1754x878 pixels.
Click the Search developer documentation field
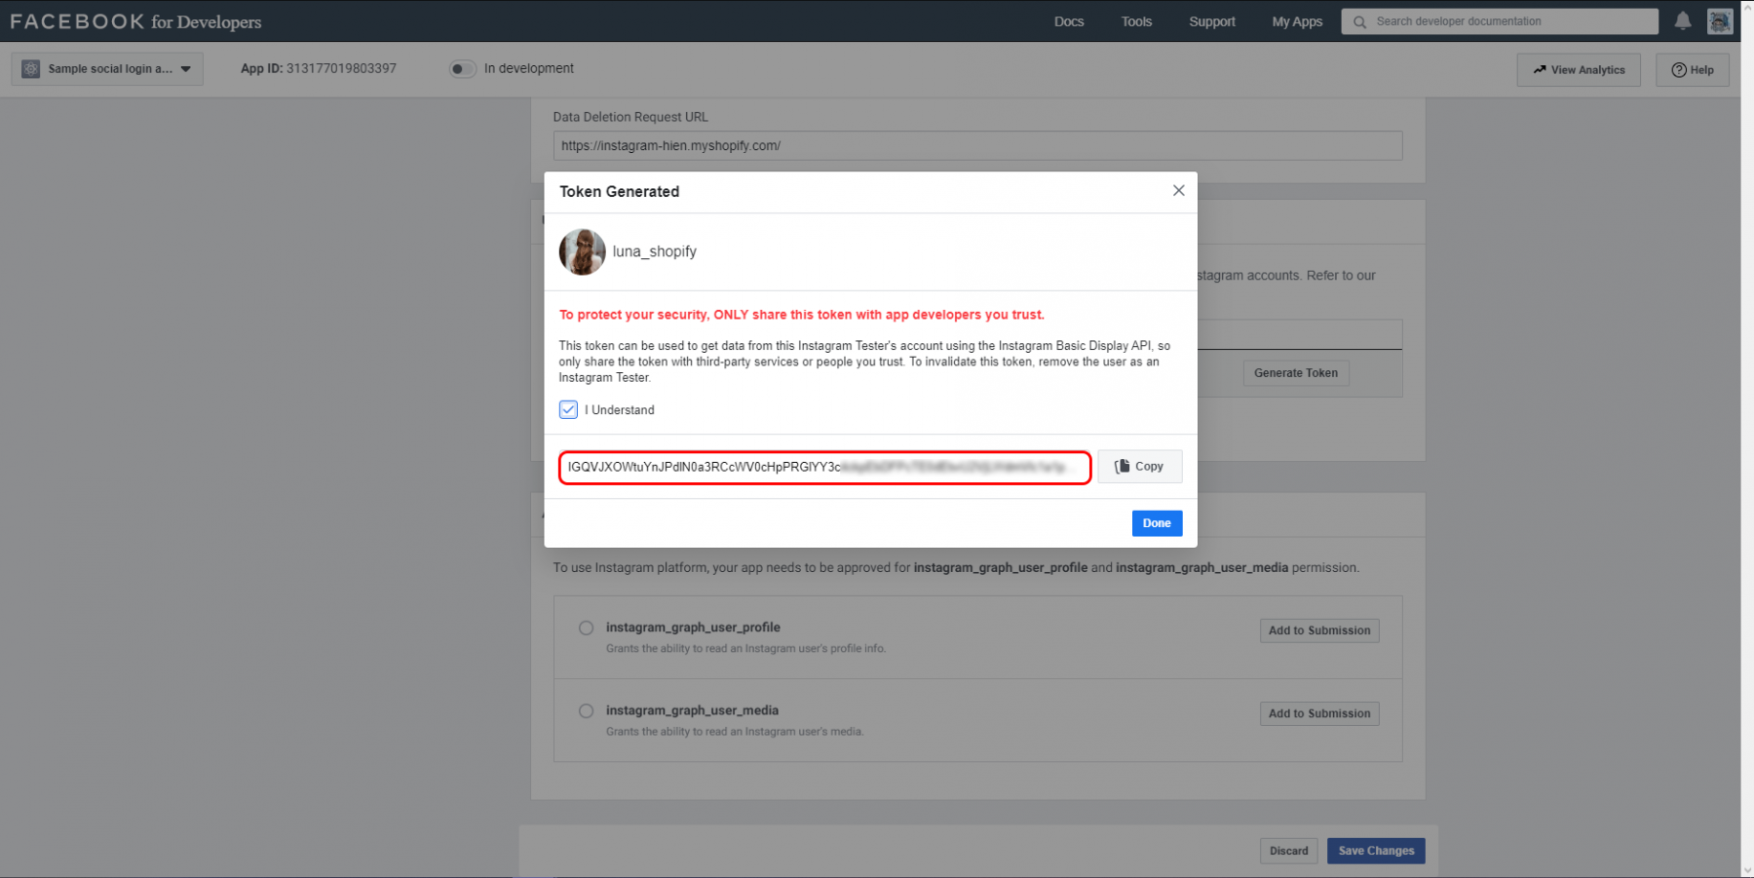1500,21
